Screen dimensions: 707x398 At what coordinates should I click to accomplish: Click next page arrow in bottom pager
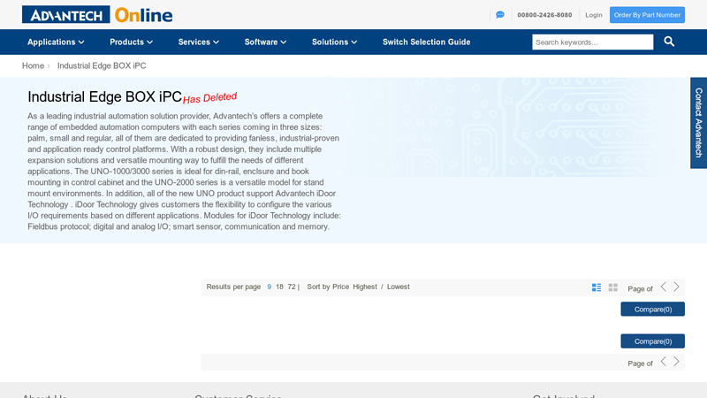pyautogui.click(x=677, y=362)
